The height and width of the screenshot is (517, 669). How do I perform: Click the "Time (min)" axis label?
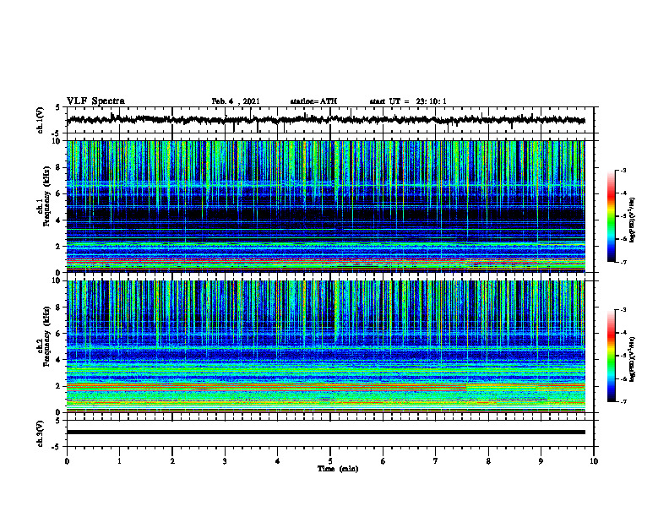click(338, 469)
